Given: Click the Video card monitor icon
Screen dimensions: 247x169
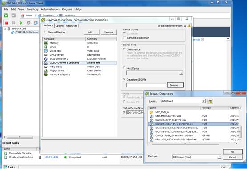Looking at the screenshot, I should tap(46, 51).
